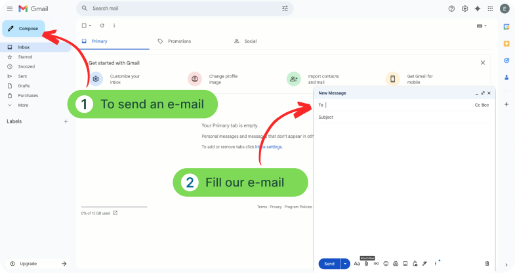Attach files with the paperclip icon

pos(367,263)
